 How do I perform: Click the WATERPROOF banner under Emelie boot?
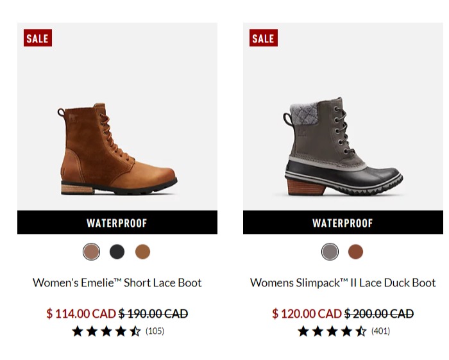point(117,222)
